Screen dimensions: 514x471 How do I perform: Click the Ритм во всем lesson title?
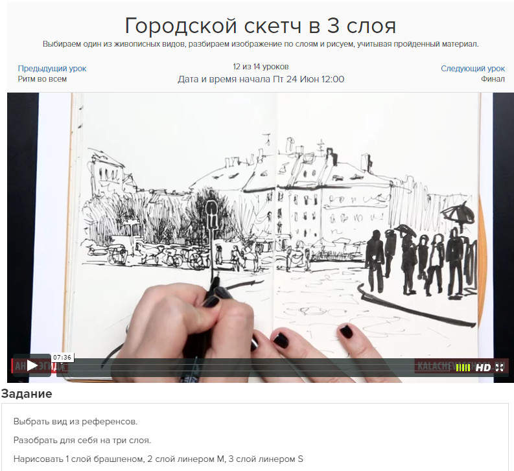point(42,79)
